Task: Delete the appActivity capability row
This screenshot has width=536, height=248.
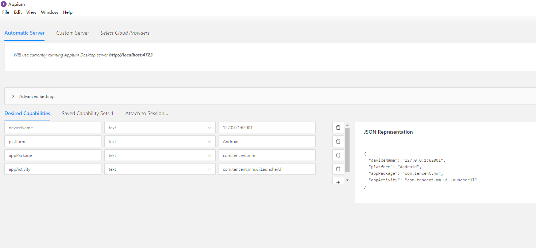Action: pyautogui.click(x=338, y=169)
